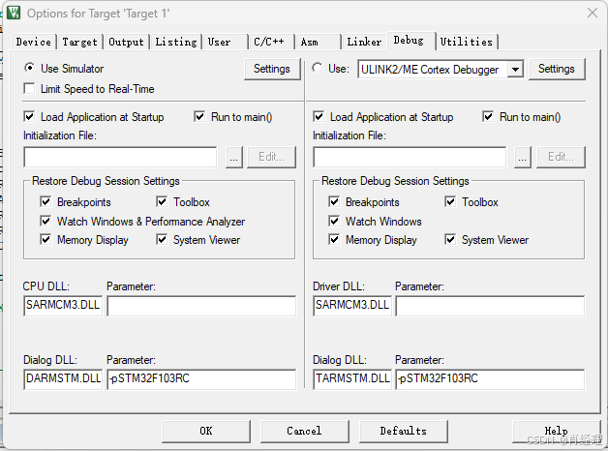Click CPU DLL Parameter field

click(201, 306)
